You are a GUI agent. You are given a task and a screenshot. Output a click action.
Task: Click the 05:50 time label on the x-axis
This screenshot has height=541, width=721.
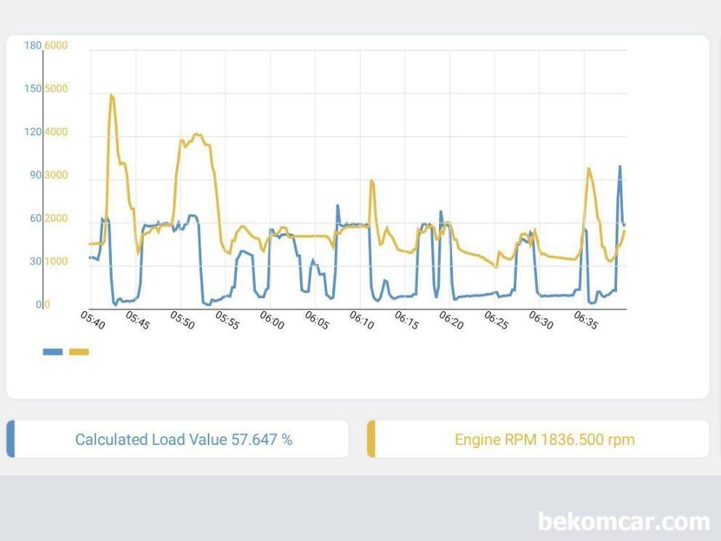(x=182, y=321)
